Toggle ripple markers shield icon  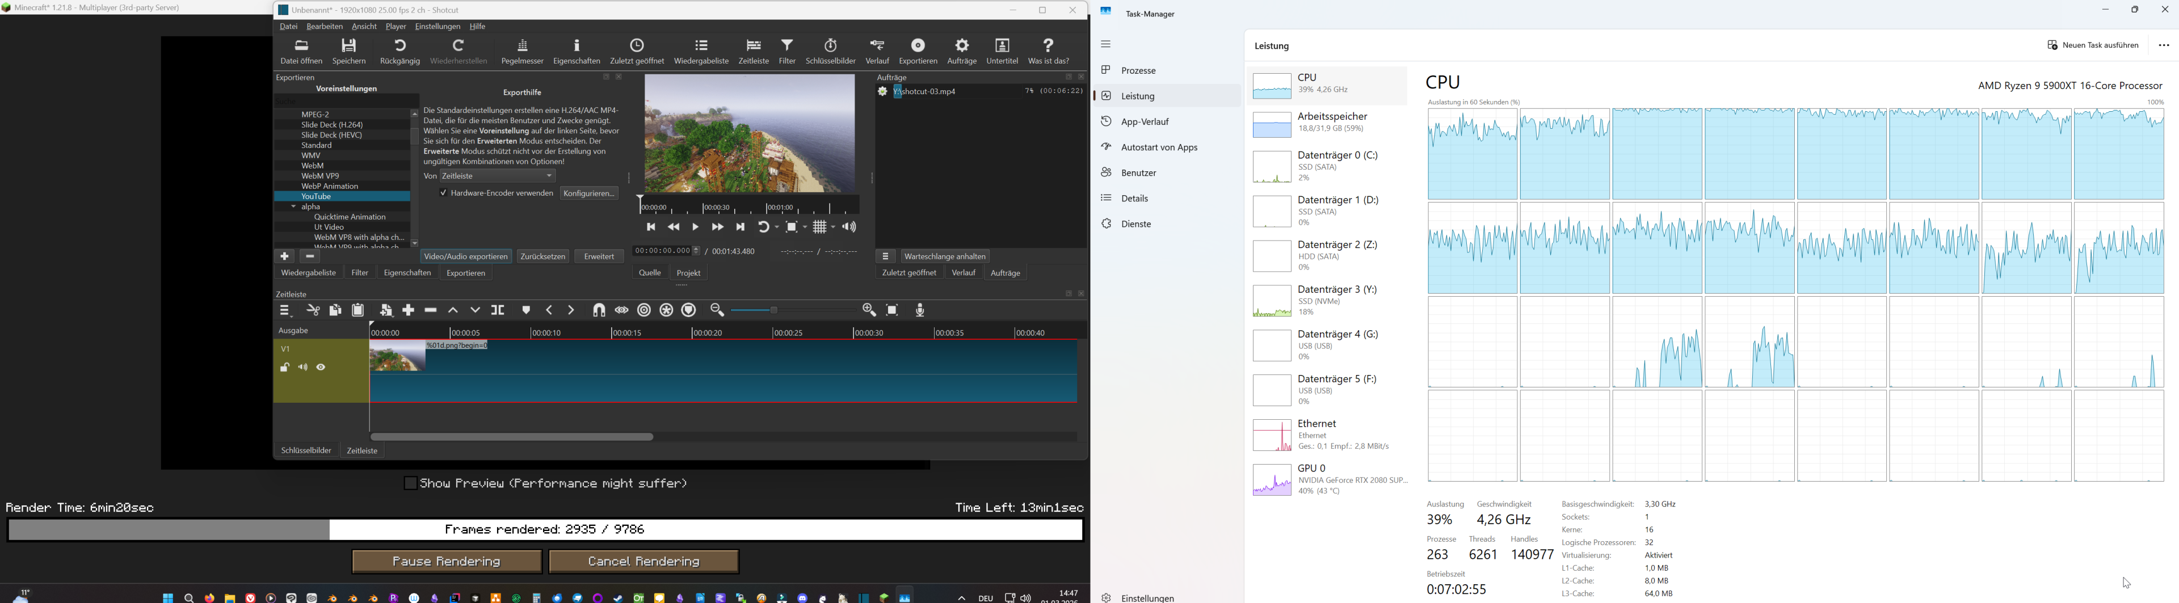[x=689, y=310]
